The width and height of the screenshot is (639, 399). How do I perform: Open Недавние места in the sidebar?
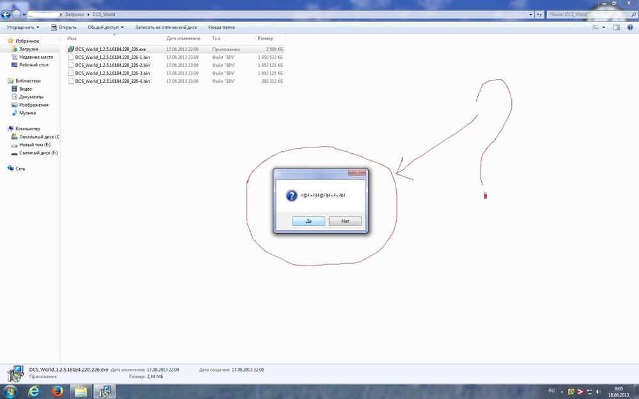click(36, 57)
